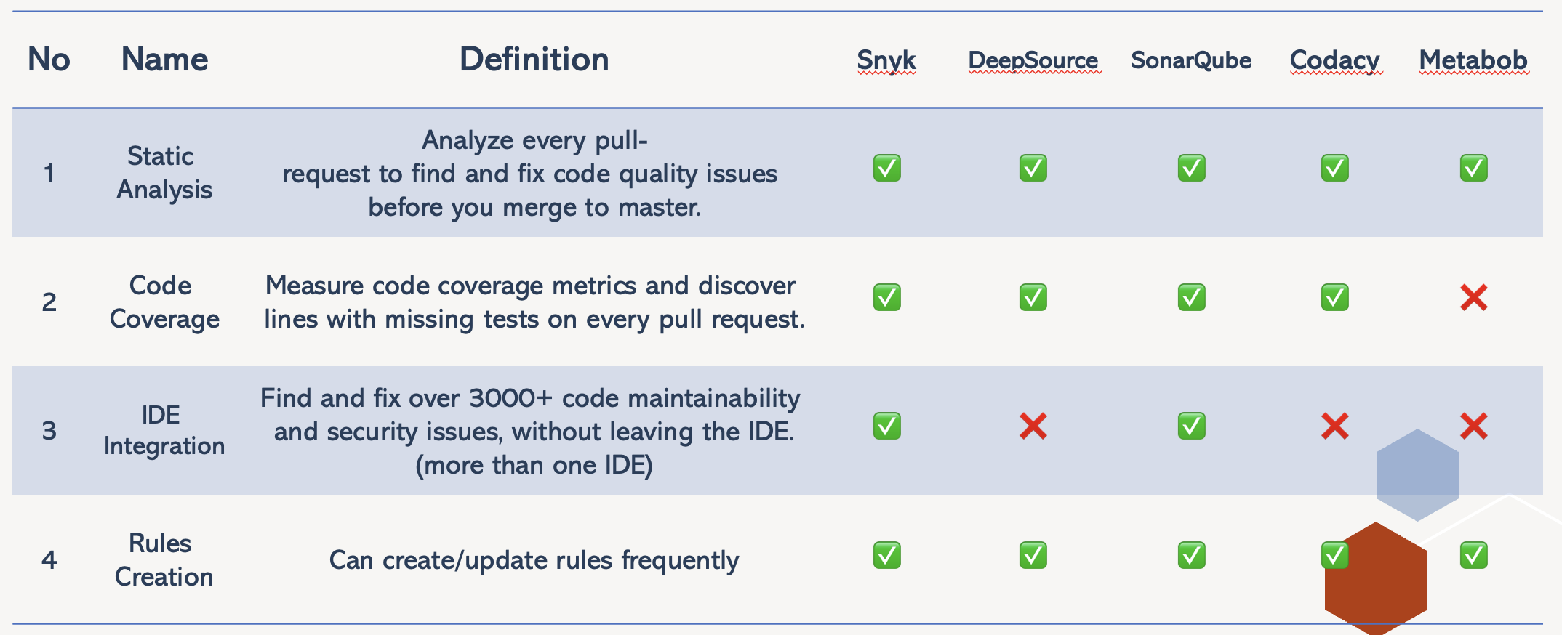1562x635 pixels.
Task: Click the DeepSource check mark for Rules Creation
Action: (1033, 555)
